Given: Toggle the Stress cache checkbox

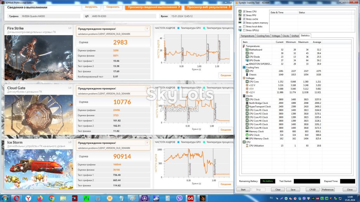Looking at the screenshot, I should (x=244, y=19).
